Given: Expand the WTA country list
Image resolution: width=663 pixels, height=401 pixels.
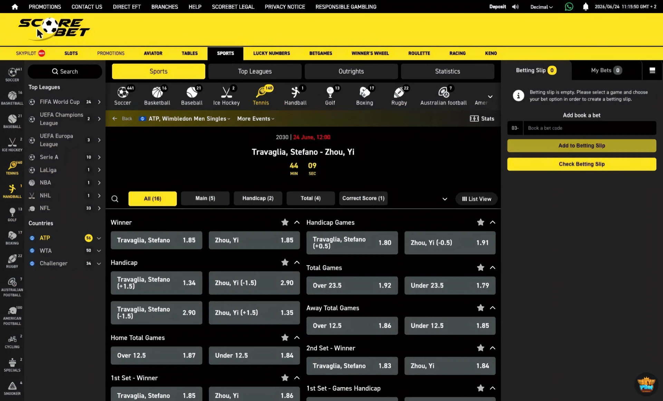Looking at the screenshot, I should (x=99, y=250).
